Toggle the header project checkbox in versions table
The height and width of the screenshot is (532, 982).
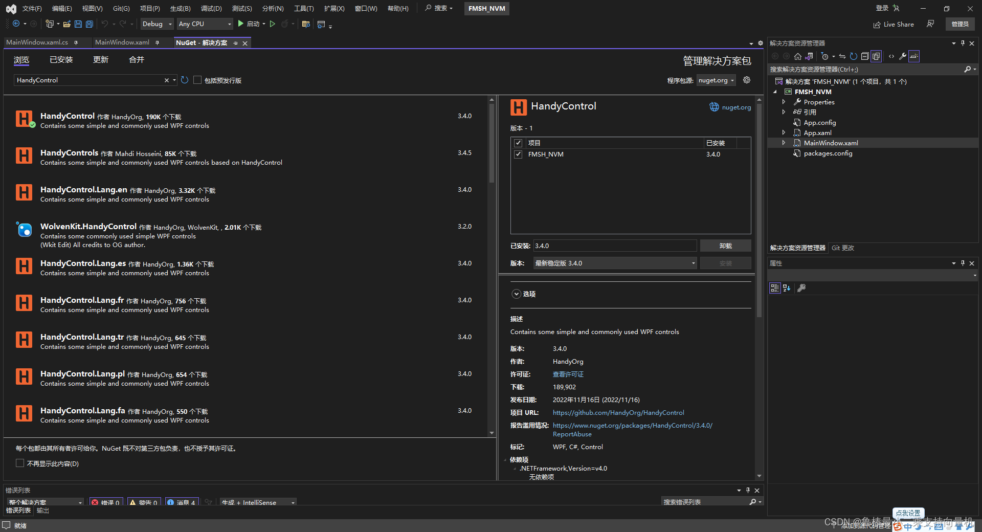tap(518, 143)
